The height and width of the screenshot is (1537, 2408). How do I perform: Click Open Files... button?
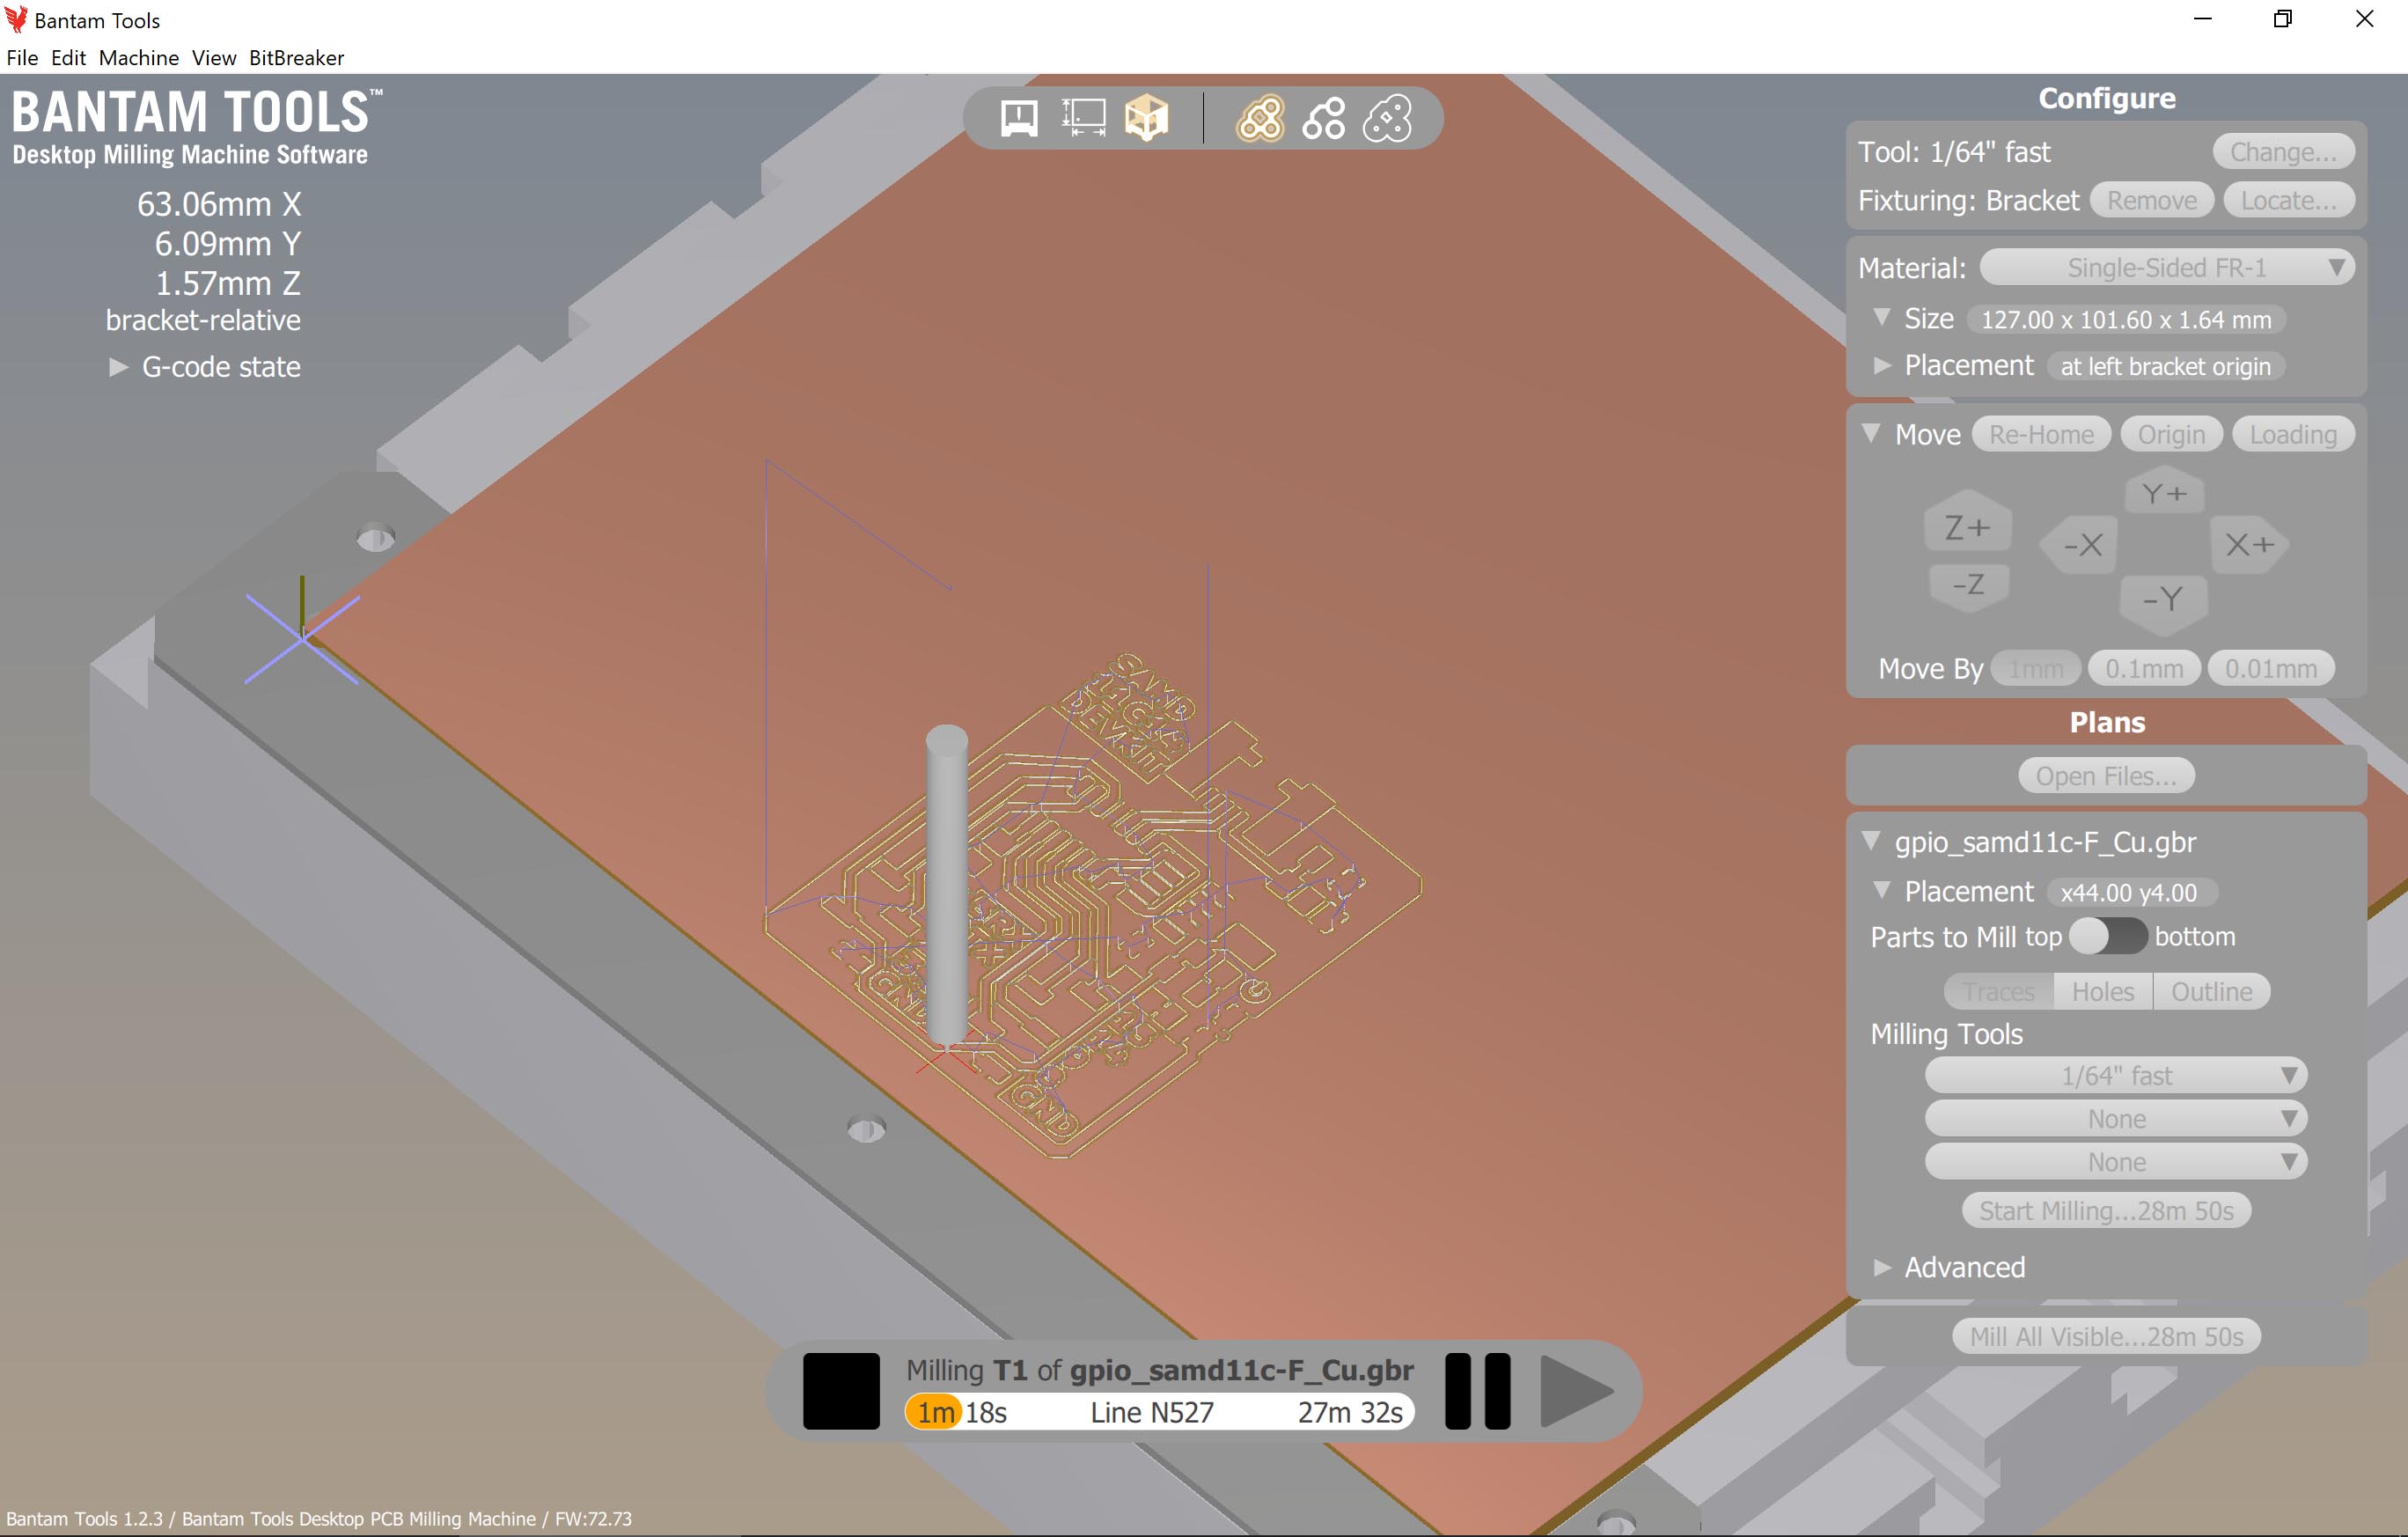(2106, 775)
